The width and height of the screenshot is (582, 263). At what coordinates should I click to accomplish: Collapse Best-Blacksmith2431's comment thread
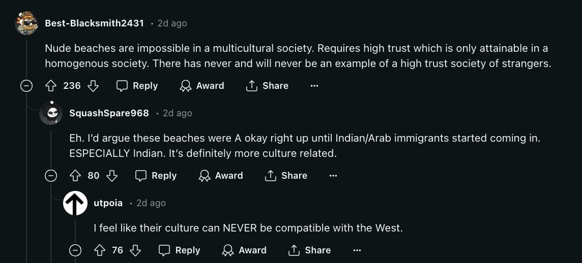(x=26, y=86)
